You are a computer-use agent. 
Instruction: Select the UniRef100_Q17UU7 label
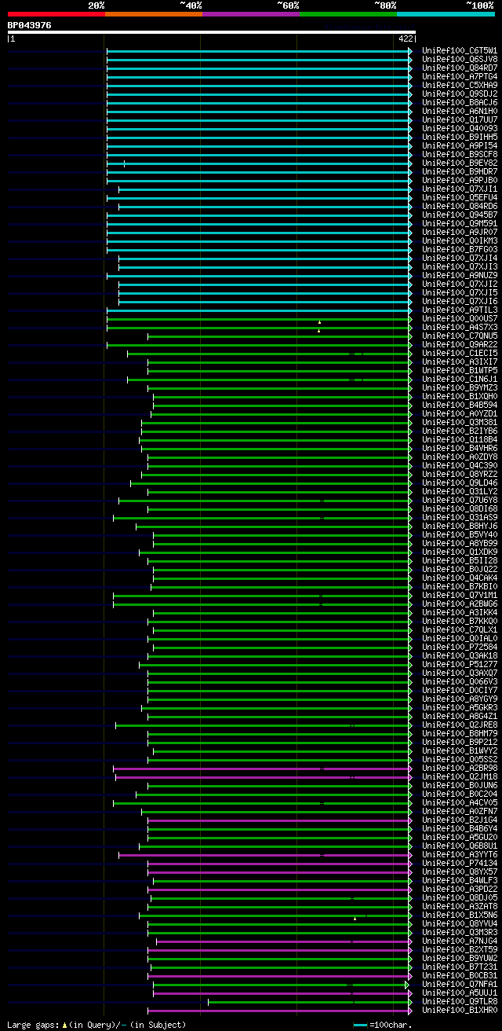[460, 119]
